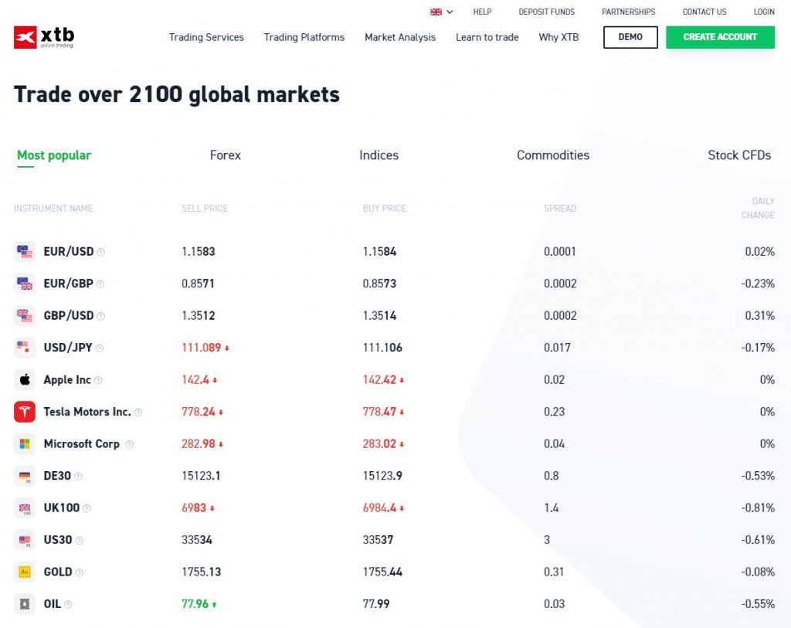Click the Apple Inc logo icon
This screenshot has height=628, width=791.
click(x=24, y=379)
